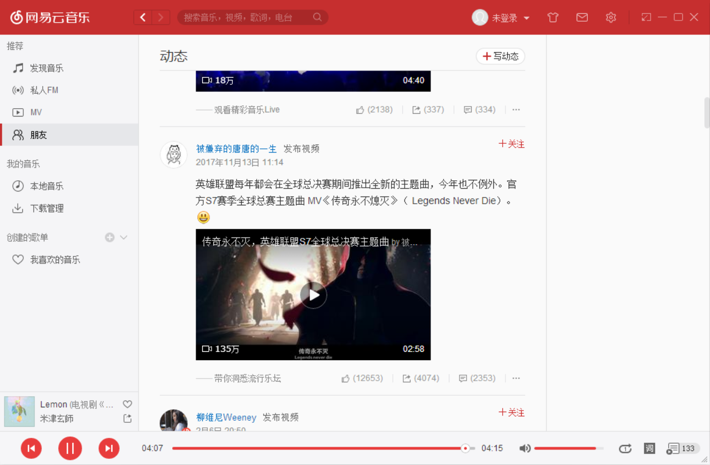710x465 pixels.
Task: Follow 被嫌弃的唐唐的一生 with 关注
Action: point(511,144)
